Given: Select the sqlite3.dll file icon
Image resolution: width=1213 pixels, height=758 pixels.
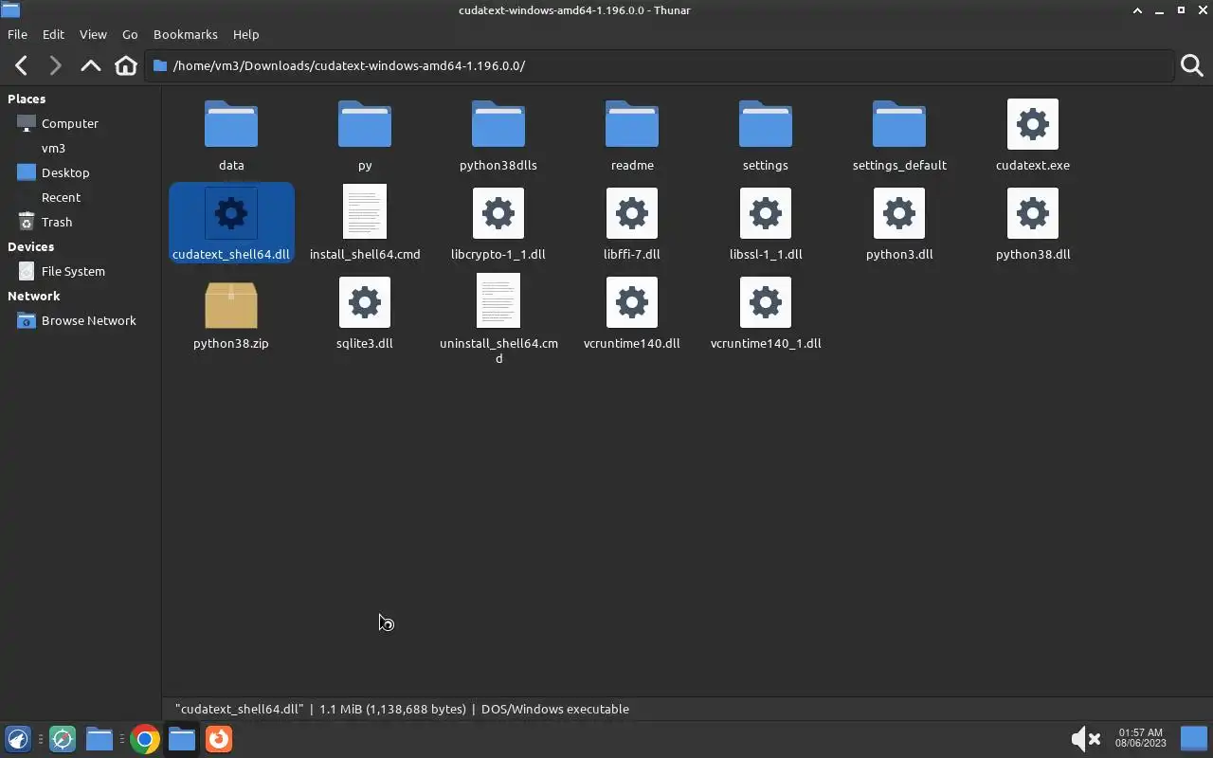Looking at the screenshot, I should point(365,302).
